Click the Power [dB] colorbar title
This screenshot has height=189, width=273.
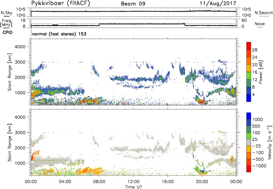pos(261,72)
